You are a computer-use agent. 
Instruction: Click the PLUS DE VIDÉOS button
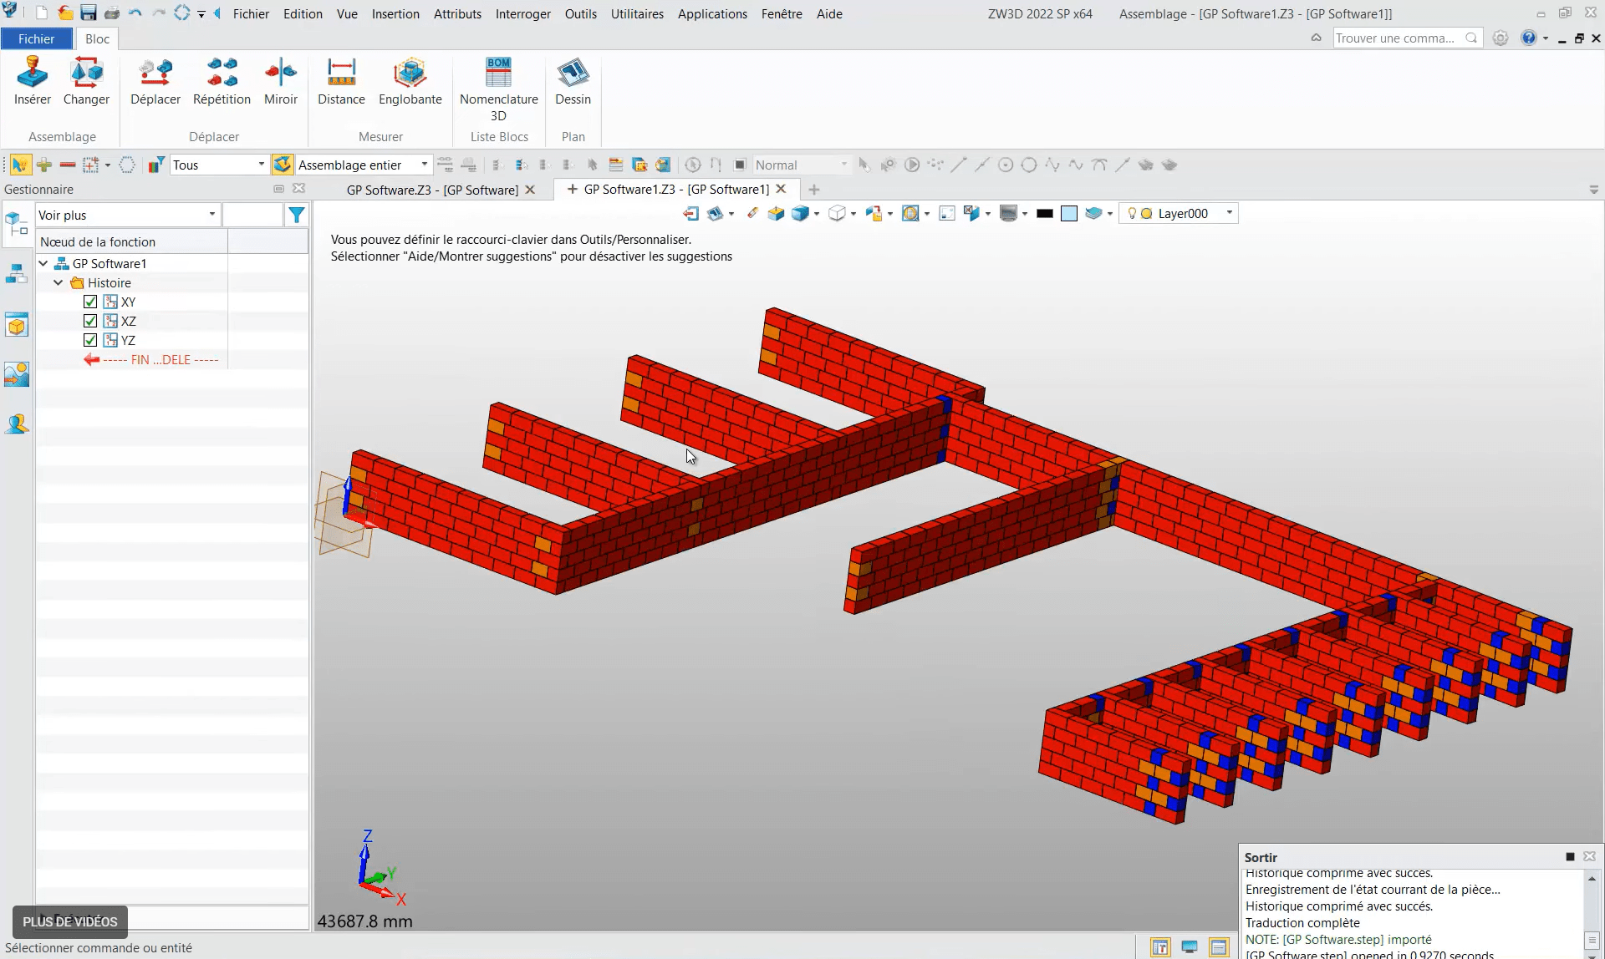70,922
